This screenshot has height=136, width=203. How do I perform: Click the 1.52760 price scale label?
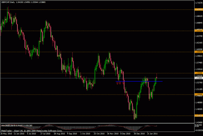pos(199,83)
